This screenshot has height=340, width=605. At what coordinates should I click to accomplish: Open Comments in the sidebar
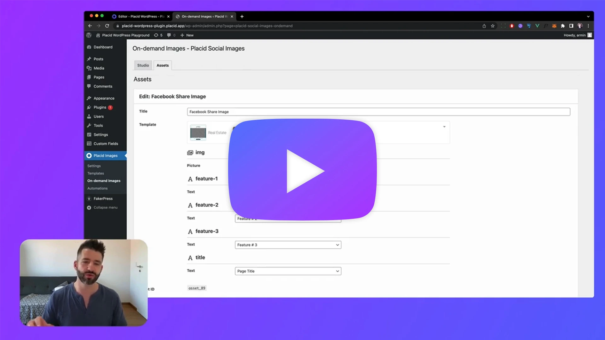click(x=105, y=87)
